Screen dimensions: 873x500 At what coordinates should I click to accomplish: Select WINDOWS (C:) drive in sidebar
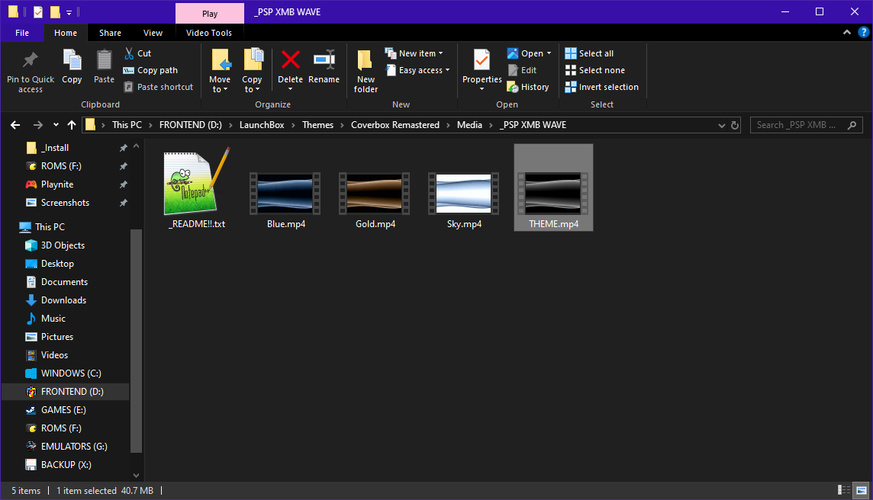coord(71,373)
